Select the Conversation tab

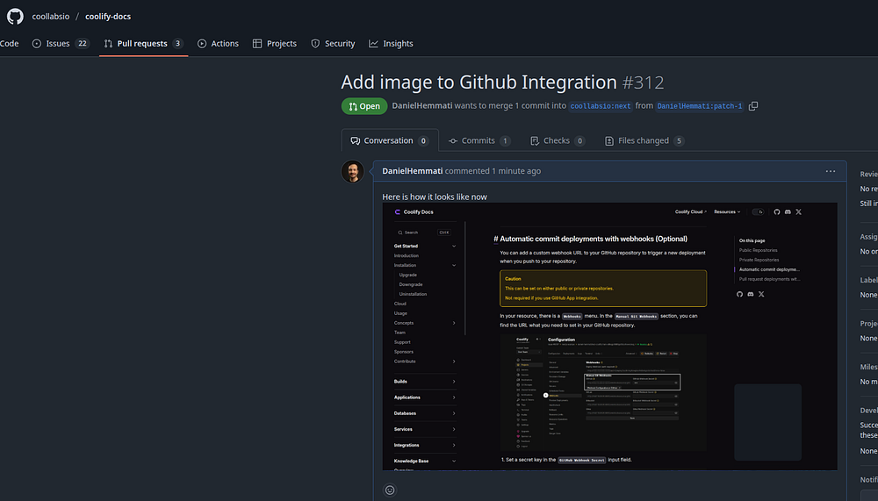(390, 140)
